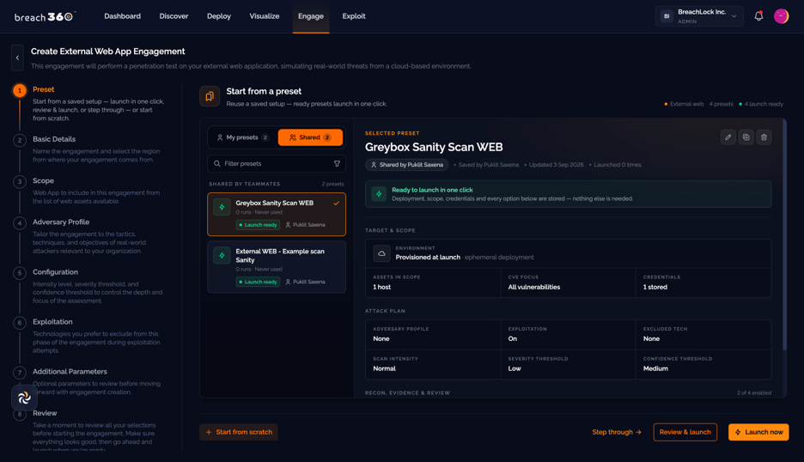Open the Engage menu

pyautogui.click(x=311, y=16)
